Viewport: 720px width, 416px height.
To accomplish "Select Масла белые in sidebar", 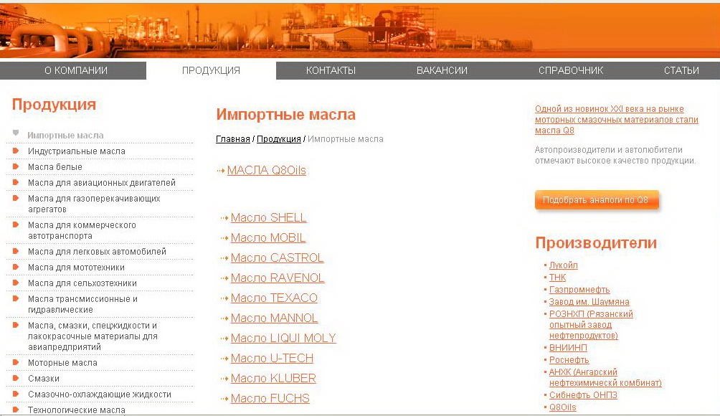I will click(55, 166).
